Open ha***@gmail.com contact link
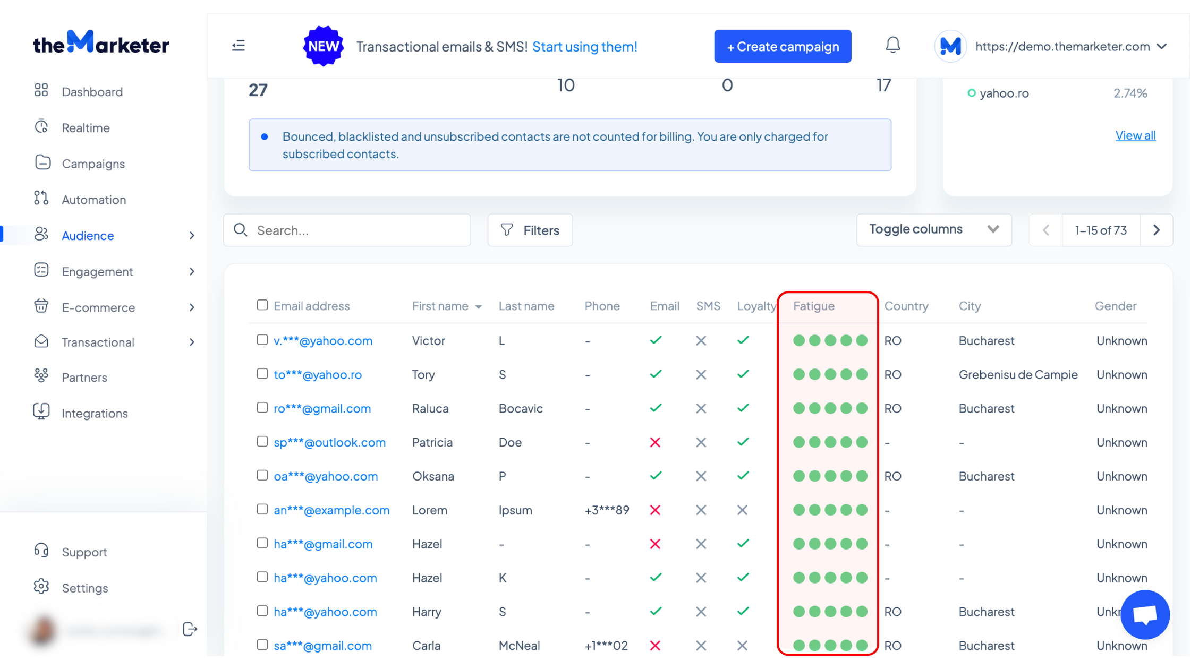 click(323, 544)
